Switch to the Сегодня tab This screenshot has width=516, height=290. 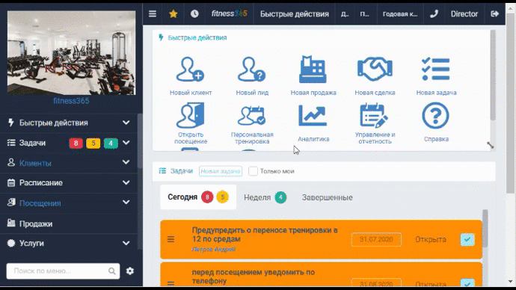tap(198, 197)
